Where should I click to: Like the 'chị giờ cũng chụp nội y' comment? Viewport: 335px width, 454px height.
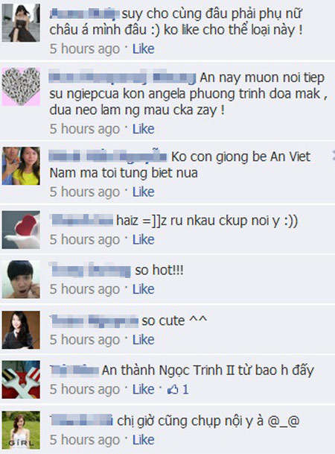144,440
